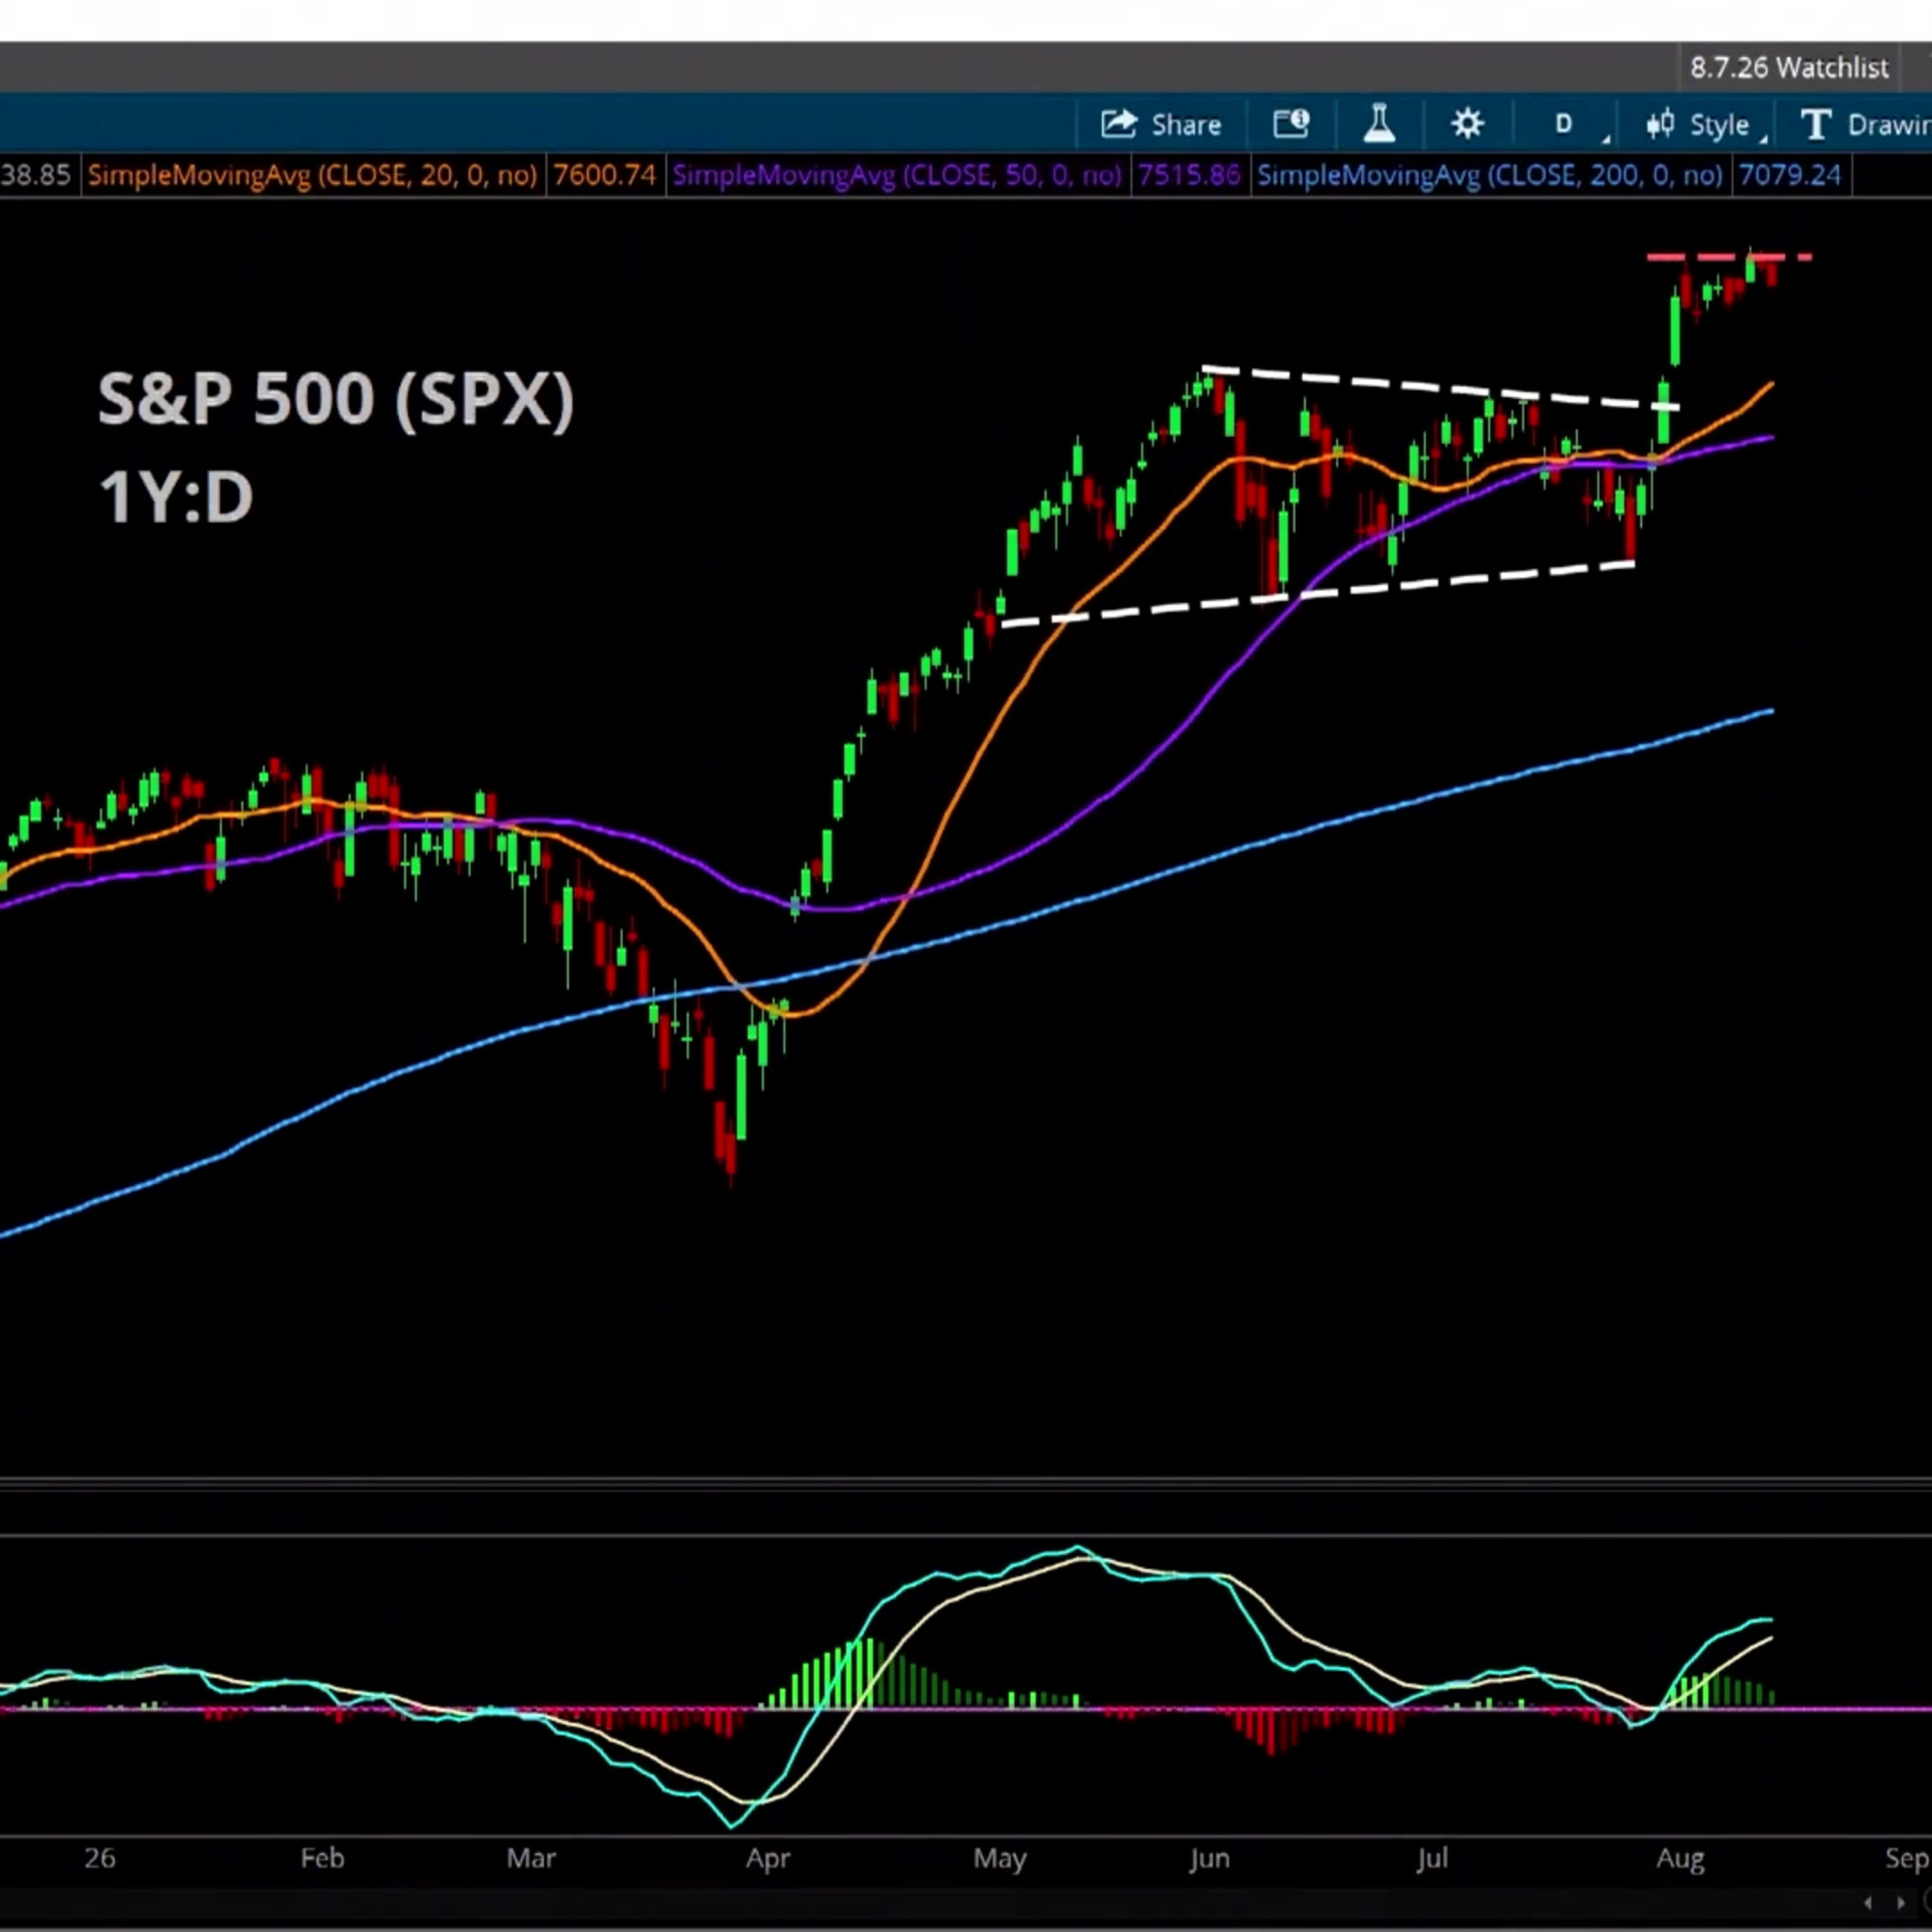This screenshot has width=1932, height=1932.
Task: Select the S&P 500 (SPX) text annotation
Action: tap(336, 400)
